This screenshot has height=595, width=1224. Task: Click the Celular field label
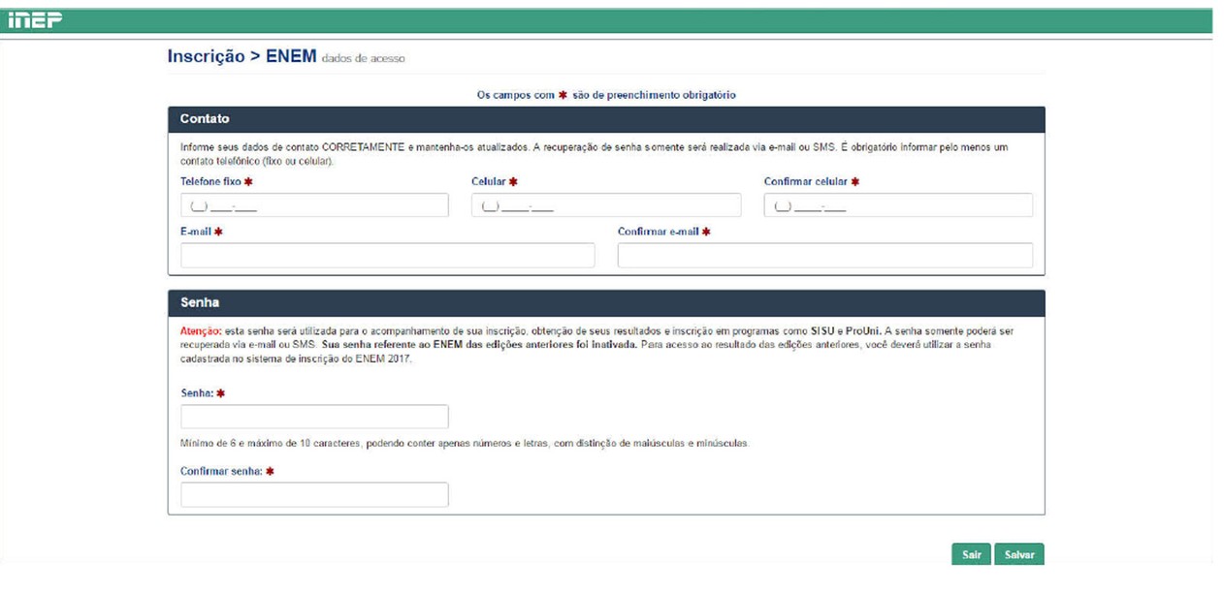(x=488, y=181)
